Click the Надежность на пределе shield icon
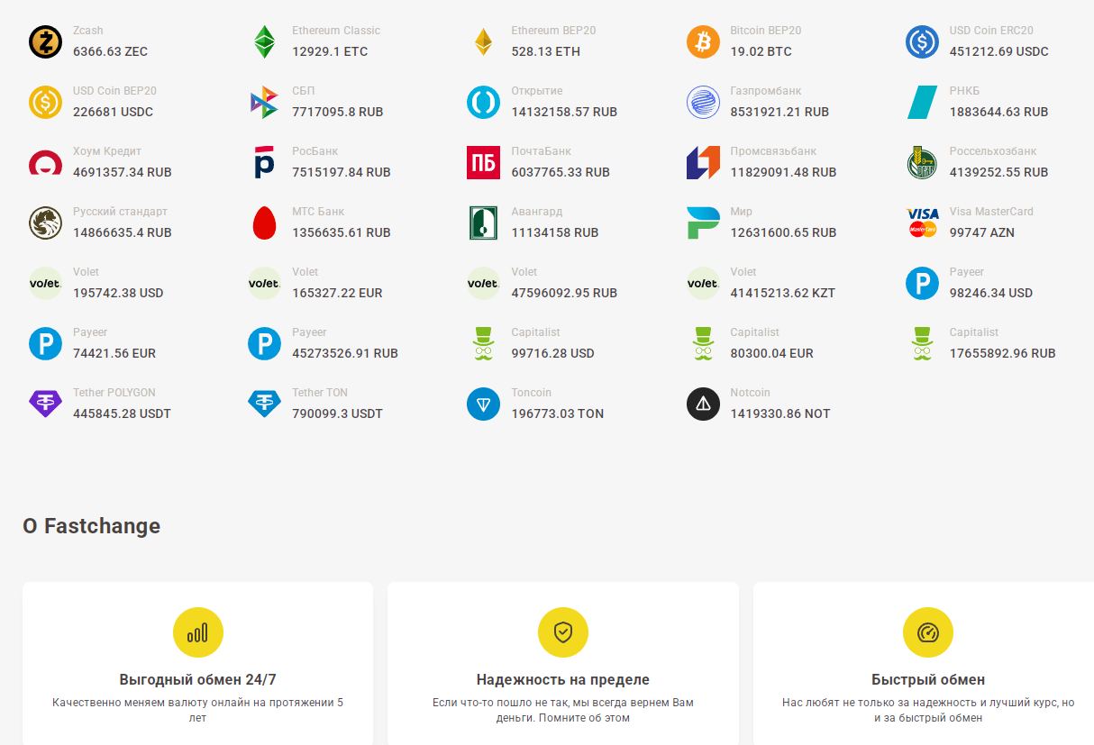This screenshot has height=745, width=1094. [563, 632]
